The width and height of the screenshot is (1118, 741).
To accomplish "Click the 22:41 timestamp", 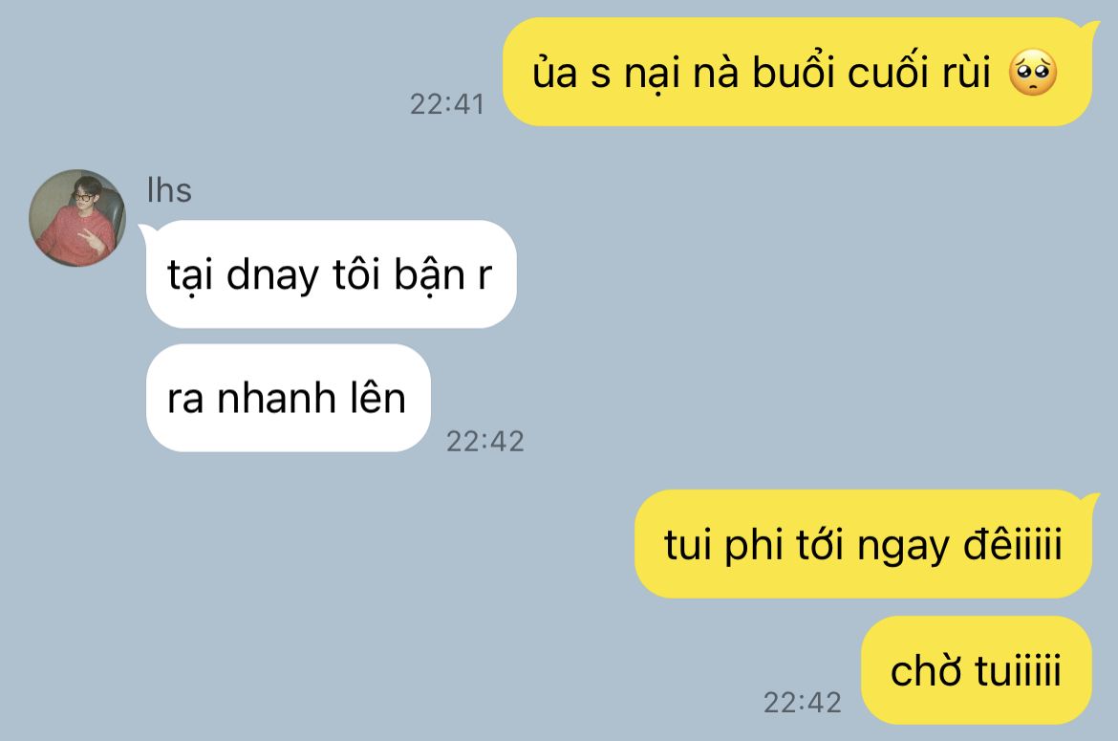I will coord(447,104).
